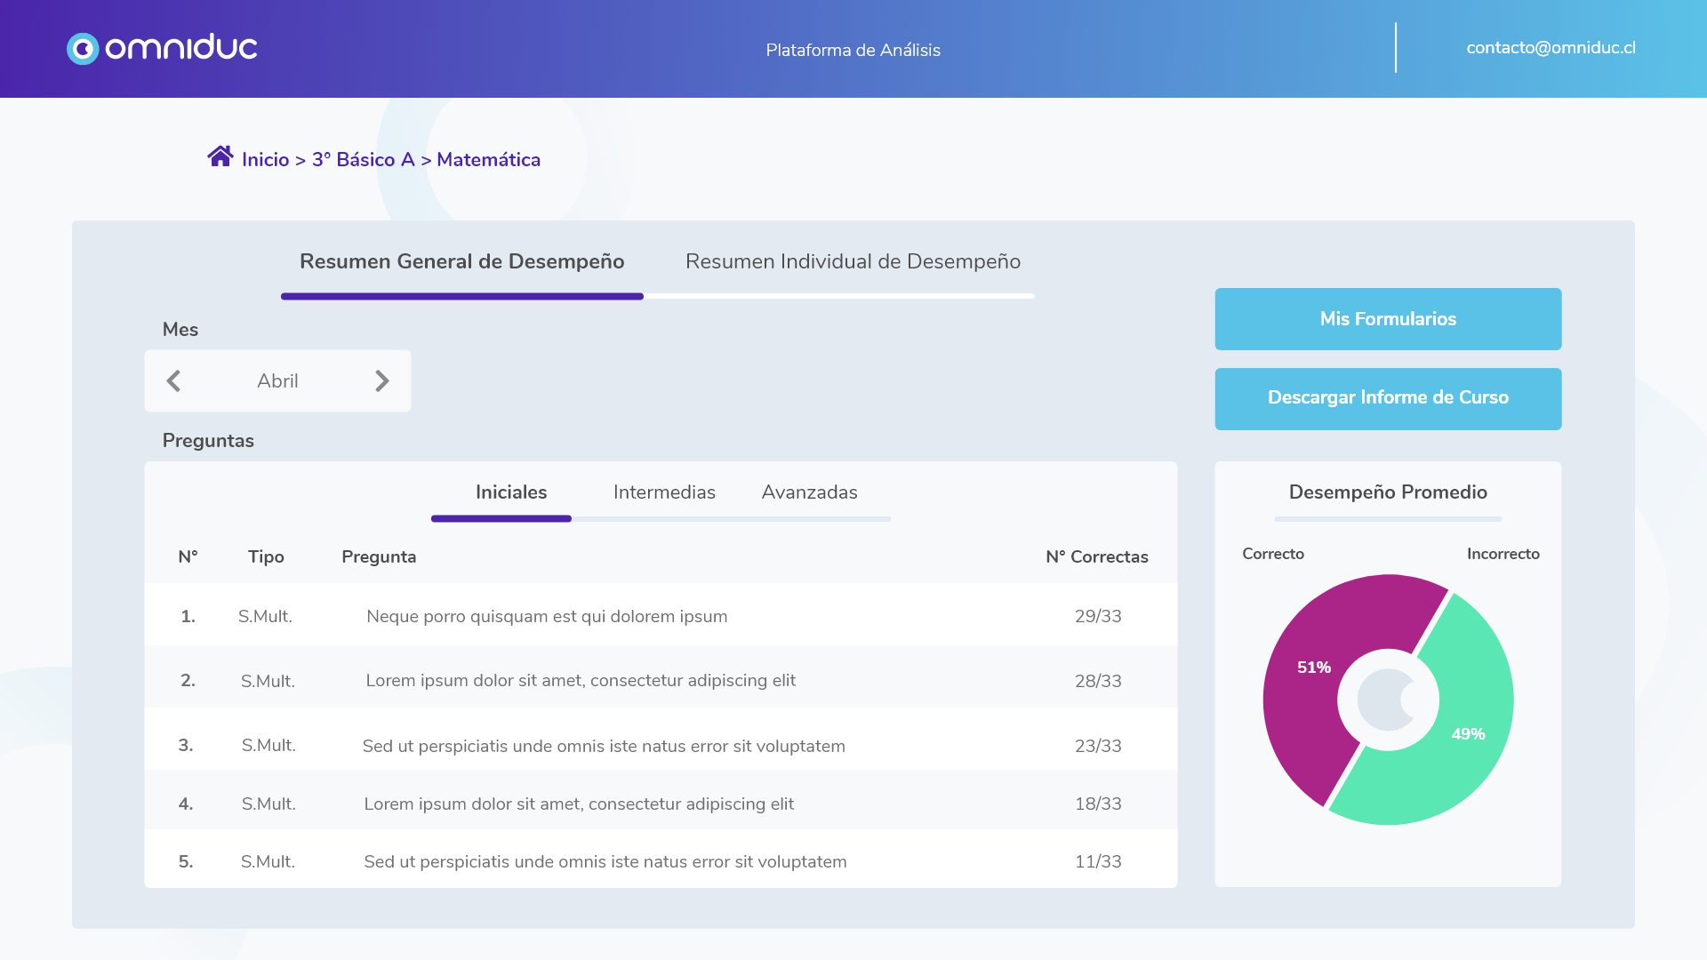Viewport: 1707px width, 960px height.
Task: Select question 5 Sed ut perspiciatis text
Action: point(605,862)
